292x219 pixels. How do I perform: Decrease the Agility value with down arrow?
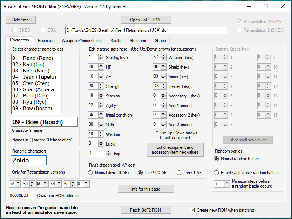coord(101,107)
